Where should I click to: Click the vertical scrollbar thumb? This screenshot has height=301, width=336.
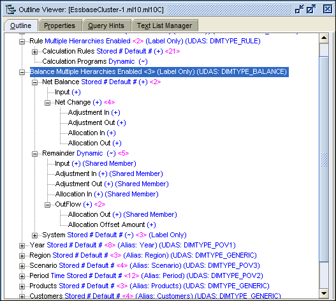point(324,159)
